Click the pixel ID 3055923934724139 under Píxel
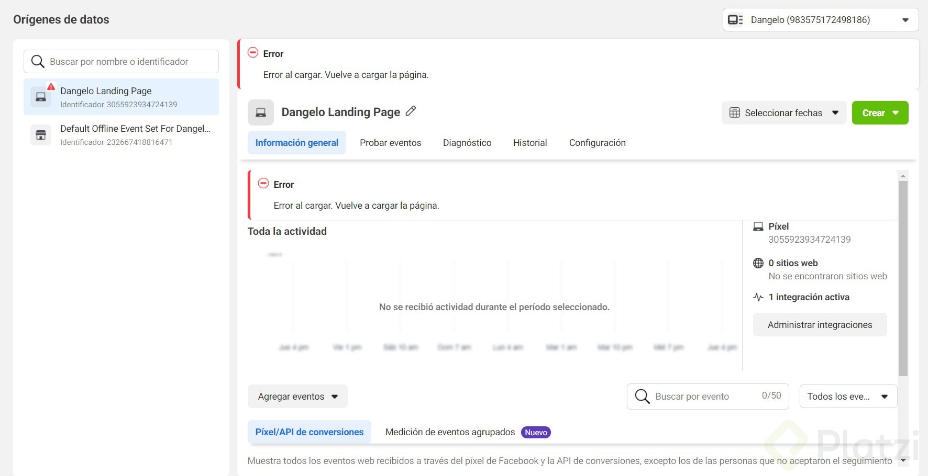Viewport: 928px width, 476px height. 810,240
